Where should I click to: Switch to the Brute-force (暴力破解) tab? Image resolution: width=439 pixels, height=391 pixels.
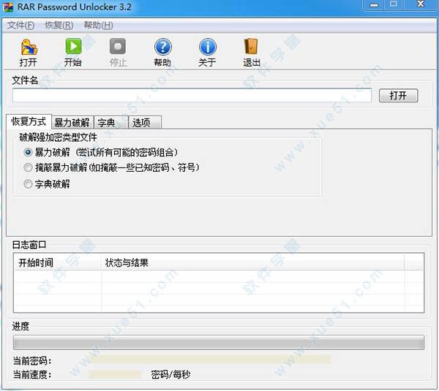pyautogui.click(x=72, y=123)
